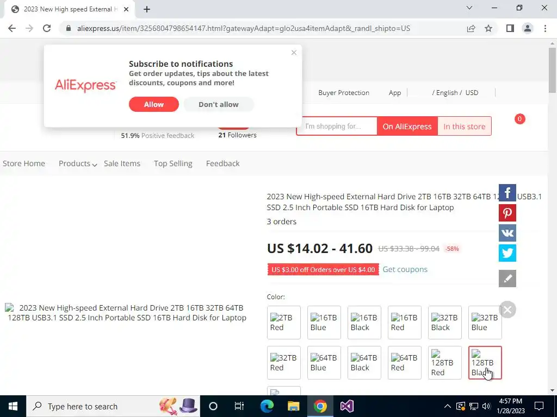Search In this store button
This screenshot has height=417, width=557.
465,126
